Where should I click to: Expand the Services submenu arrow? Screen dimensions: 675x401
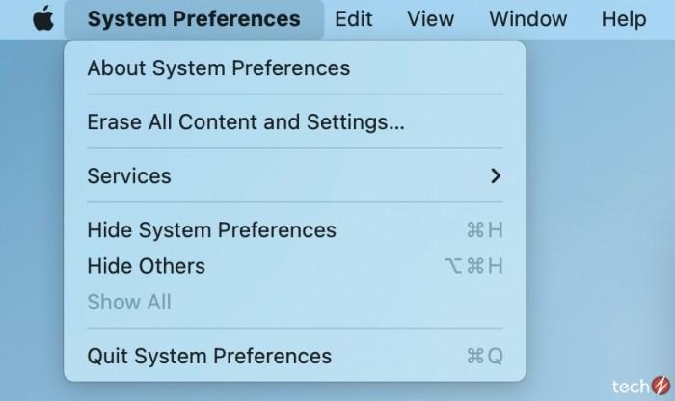click(496, 176)
